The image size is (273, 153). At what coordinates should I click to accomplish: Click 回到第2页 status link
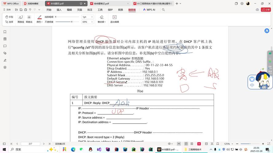coord(60,144)
